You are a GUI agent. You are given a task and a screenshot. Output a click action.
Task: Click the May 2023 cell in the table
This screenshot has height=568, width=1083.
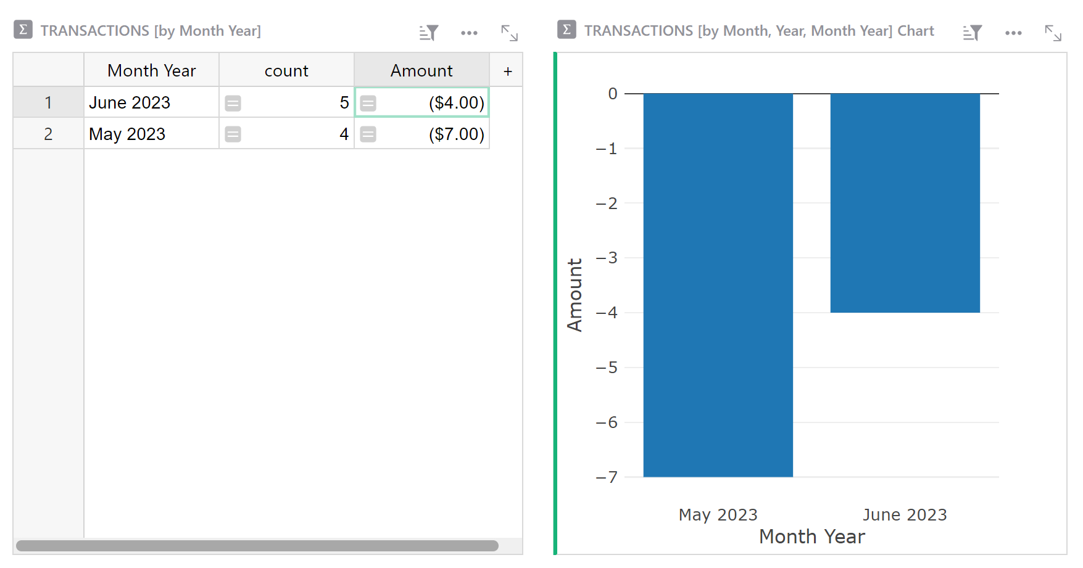point(151,134)
